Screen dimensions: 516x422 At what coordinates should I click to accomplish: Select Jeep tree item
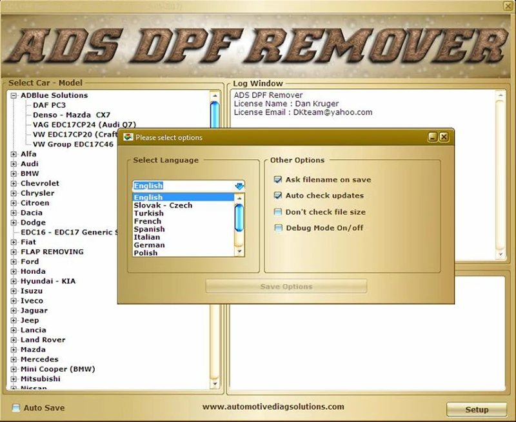(x=30, y=320)
